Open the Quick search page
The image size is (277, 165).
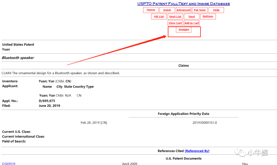pos(167,10)
